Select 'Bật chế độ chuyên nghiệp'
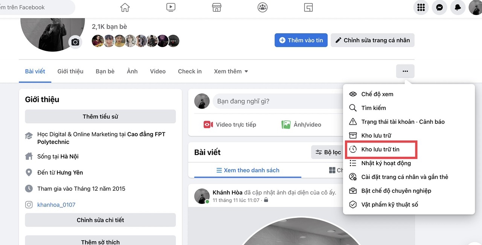Image resolution: width=482 pixels, height=245 pixels. 409,191
